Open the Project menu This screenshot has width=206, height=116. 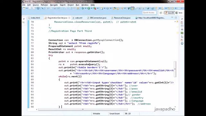click(70, 5)
